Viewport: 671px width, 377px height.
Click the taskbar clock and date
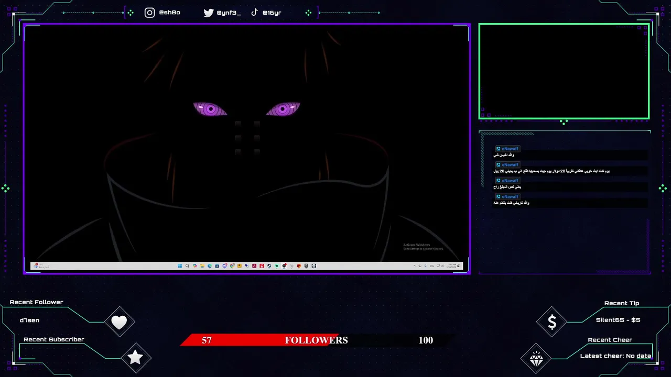click(x=451, y=266)
